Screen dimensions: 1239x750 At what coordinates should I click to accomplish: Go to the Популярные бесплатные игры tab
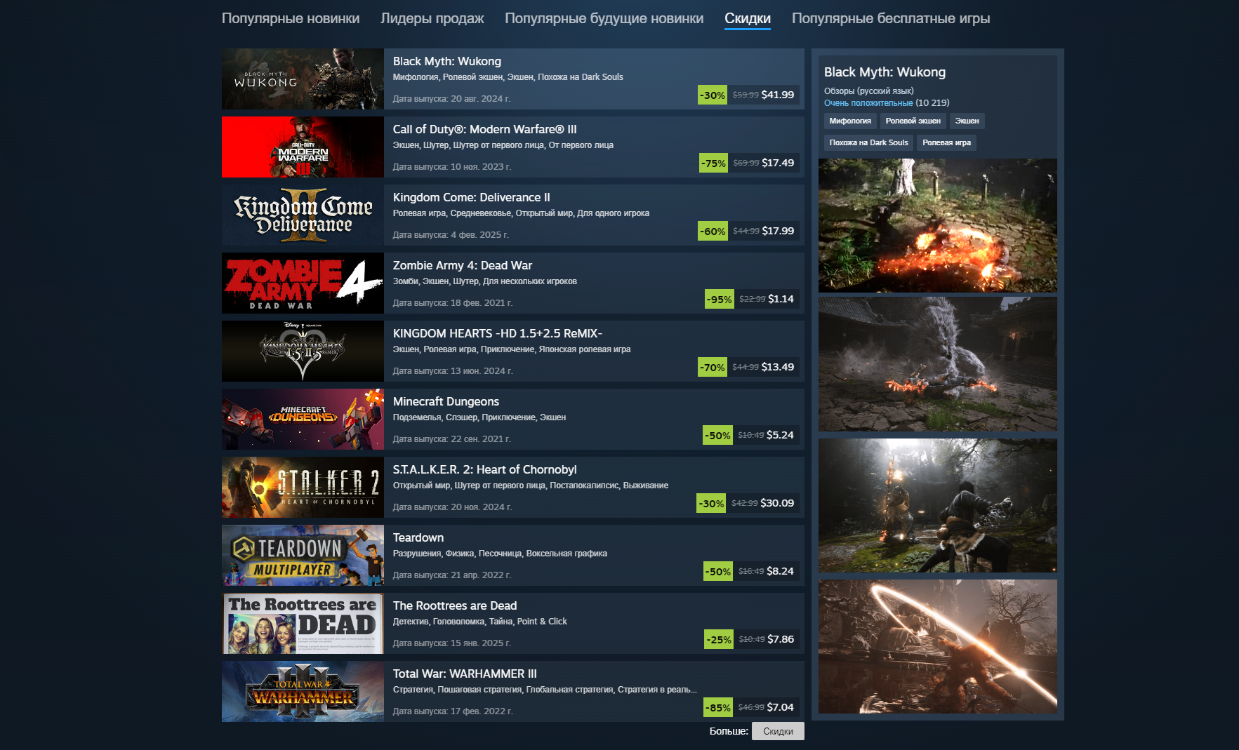coord(891,19)
